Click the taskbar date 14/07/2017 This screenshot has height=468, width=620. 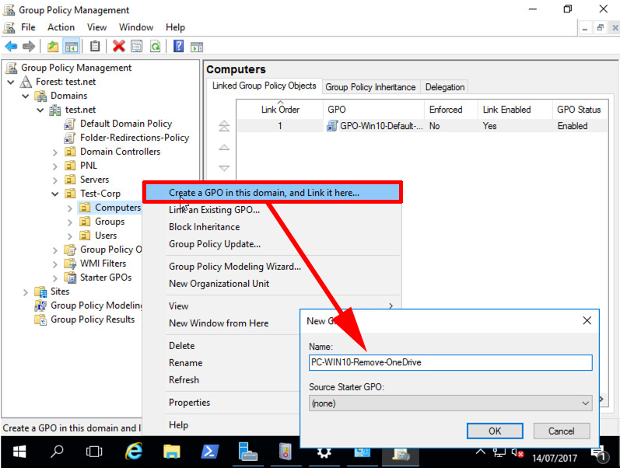555,458
